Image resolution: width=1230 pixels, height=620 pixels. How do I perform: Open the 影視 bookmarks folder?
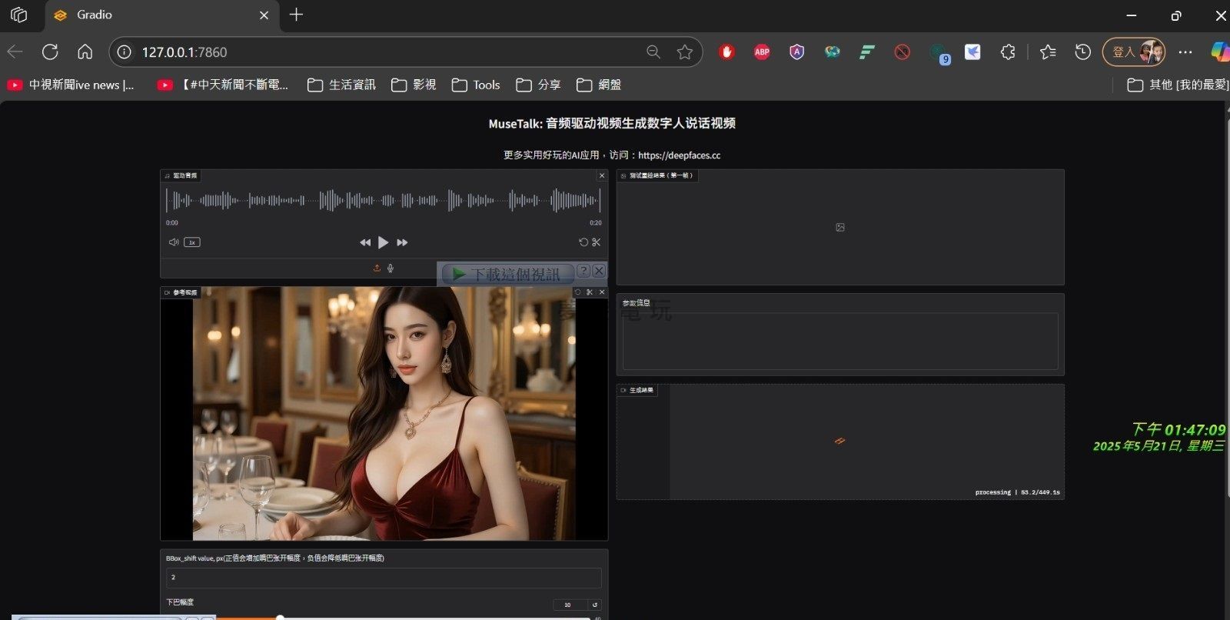point(414,85)
